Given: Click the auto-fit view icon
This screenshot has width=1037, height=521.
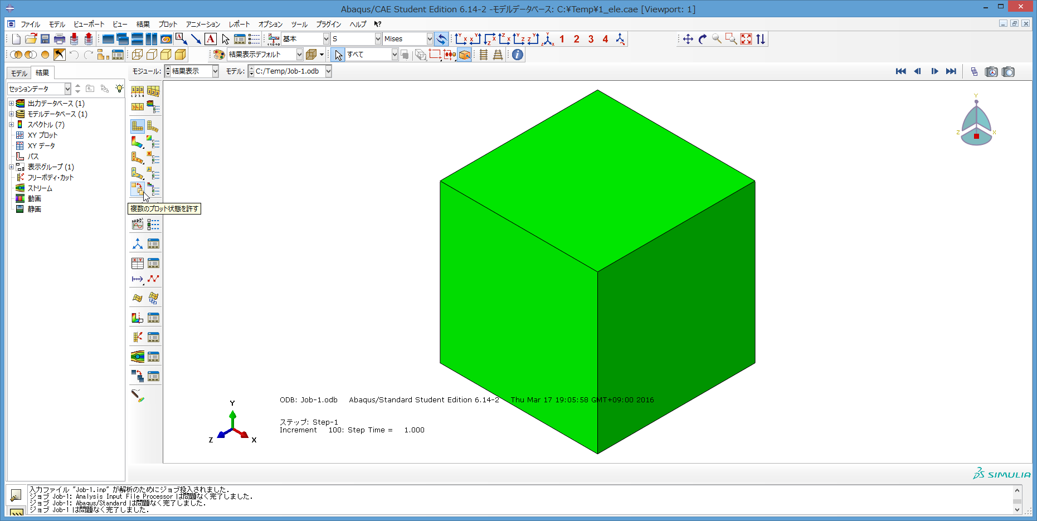Looking at the screenshot, I should (746, 39).
